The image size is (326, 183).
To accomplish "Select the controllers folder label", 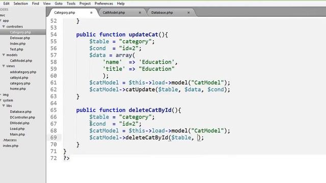I will click(15, 26).
